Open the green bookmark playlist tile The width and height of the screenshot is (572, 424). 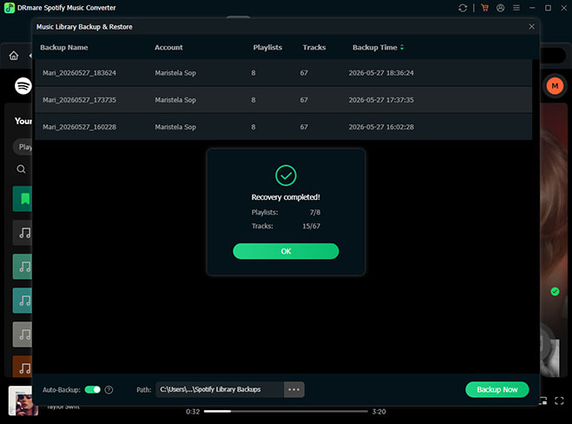(x=23, y=199)
